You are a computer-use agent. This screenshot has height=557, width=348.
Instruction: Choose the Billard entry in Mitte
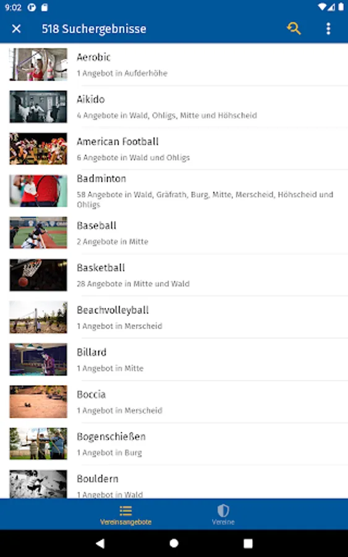[174, 360]
